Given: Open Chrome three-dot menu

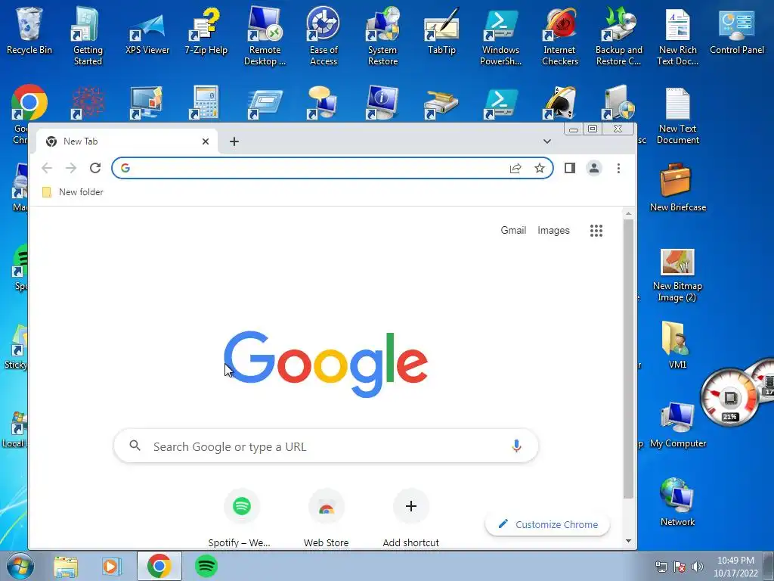Looking at the screenshot, I should click(618, 168).
